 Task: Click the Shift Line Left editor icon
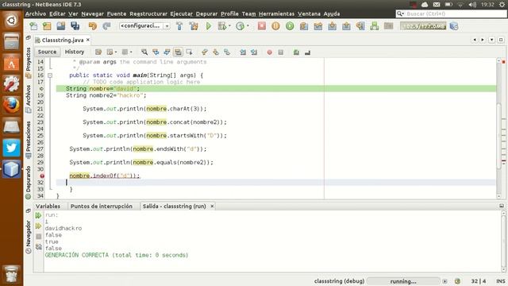(243, 52)
